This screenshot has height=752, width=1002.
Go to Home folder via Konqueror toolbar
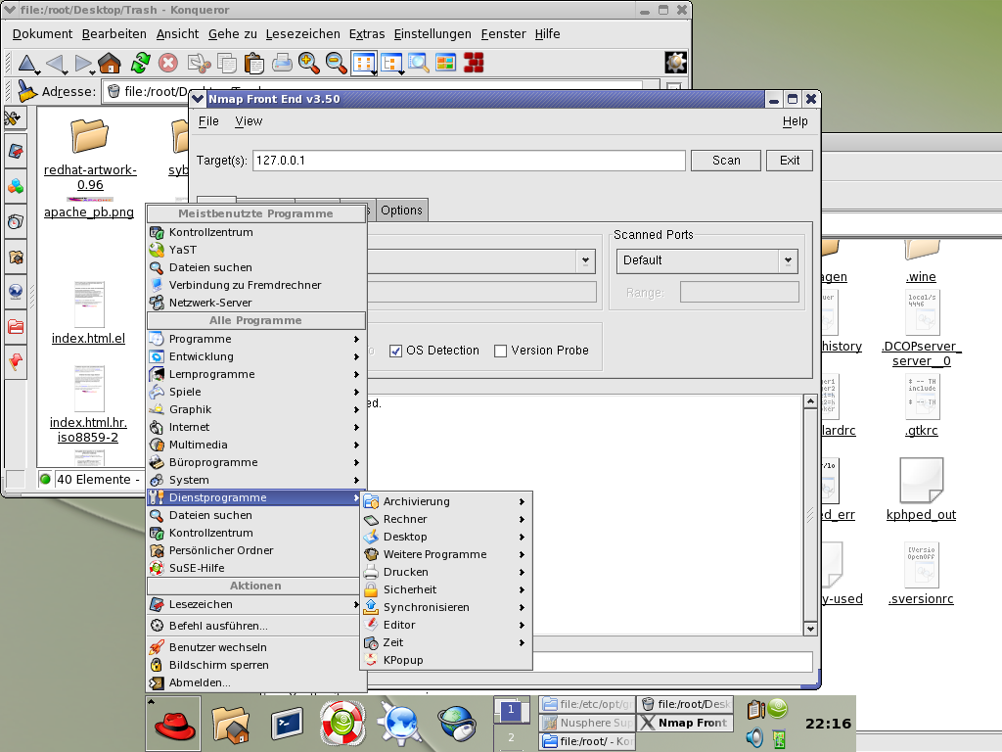pyautogui.click(x=110, y=64)
